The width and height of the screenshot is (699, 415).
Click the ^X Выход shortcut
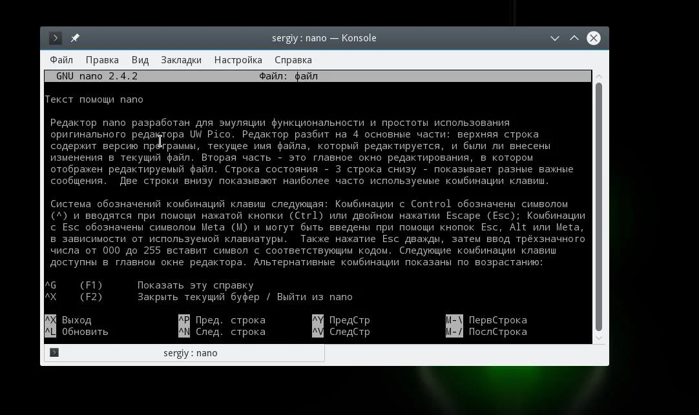[68, 319]
